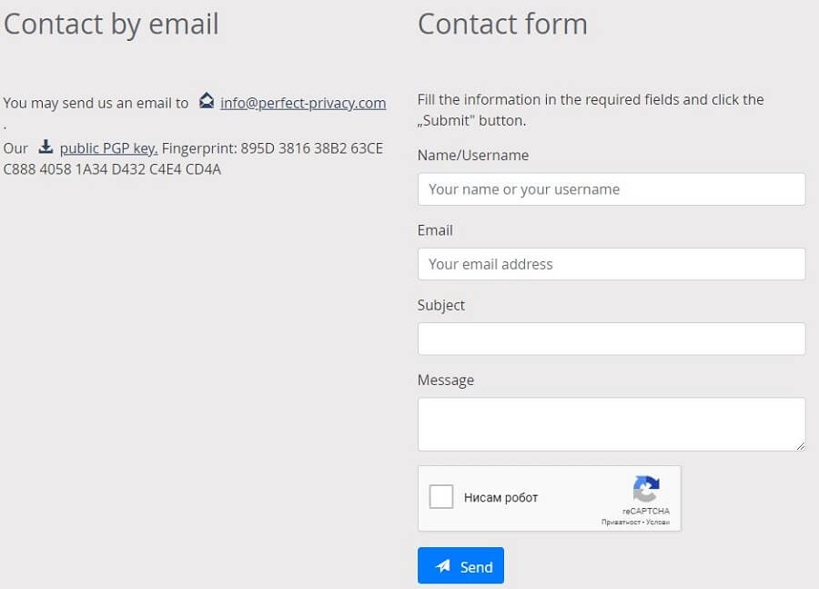This screenshot has width=819, height=589.
Task: Open the info@perfect-privacy.com email link
Action: pos(303,103)
